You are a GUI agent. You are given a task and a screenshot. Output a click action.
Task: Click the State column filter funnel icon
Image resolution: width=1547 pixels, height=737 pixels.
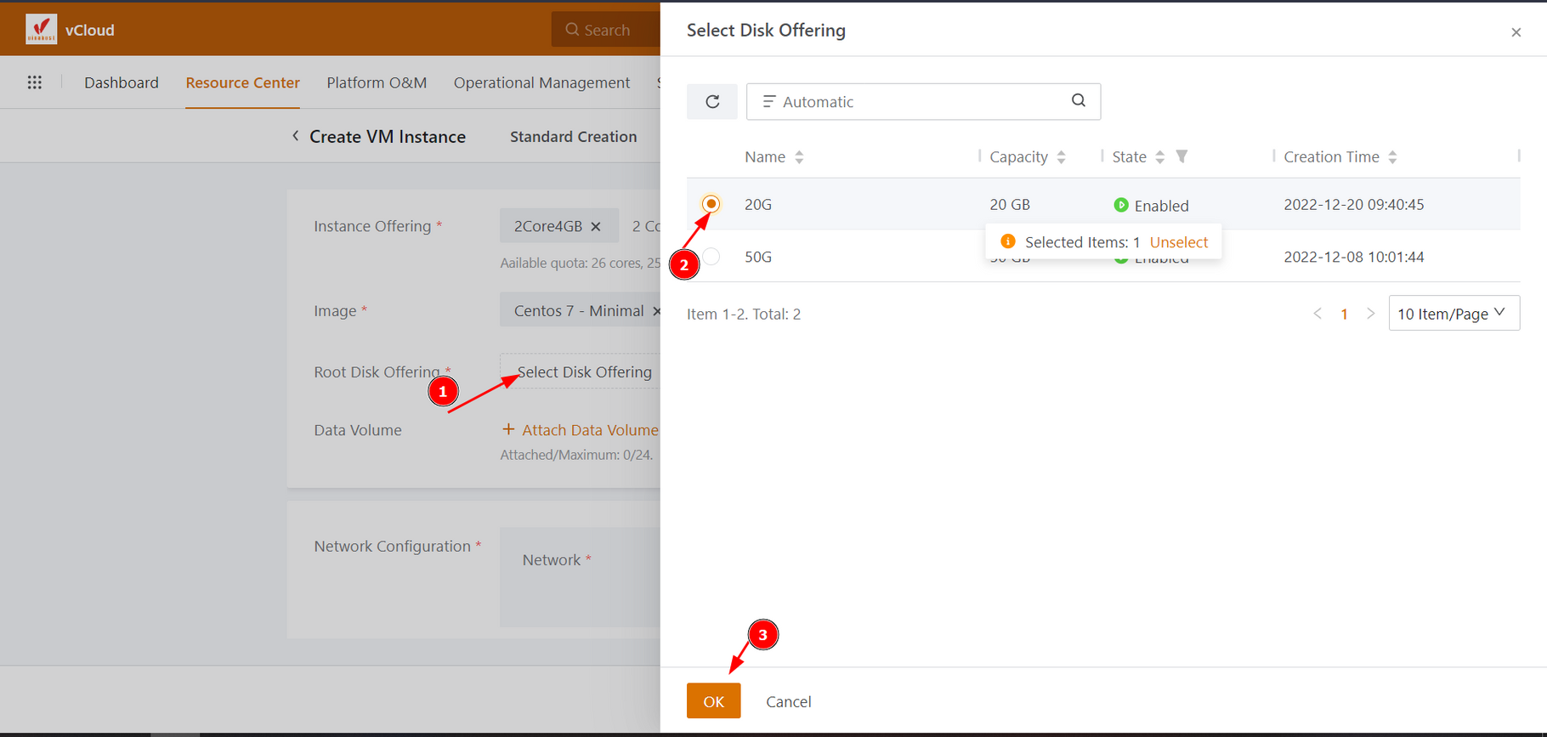[1181, 156]
